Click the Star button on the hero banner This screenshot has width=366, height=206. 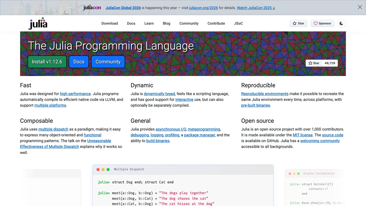coord(314,63)
